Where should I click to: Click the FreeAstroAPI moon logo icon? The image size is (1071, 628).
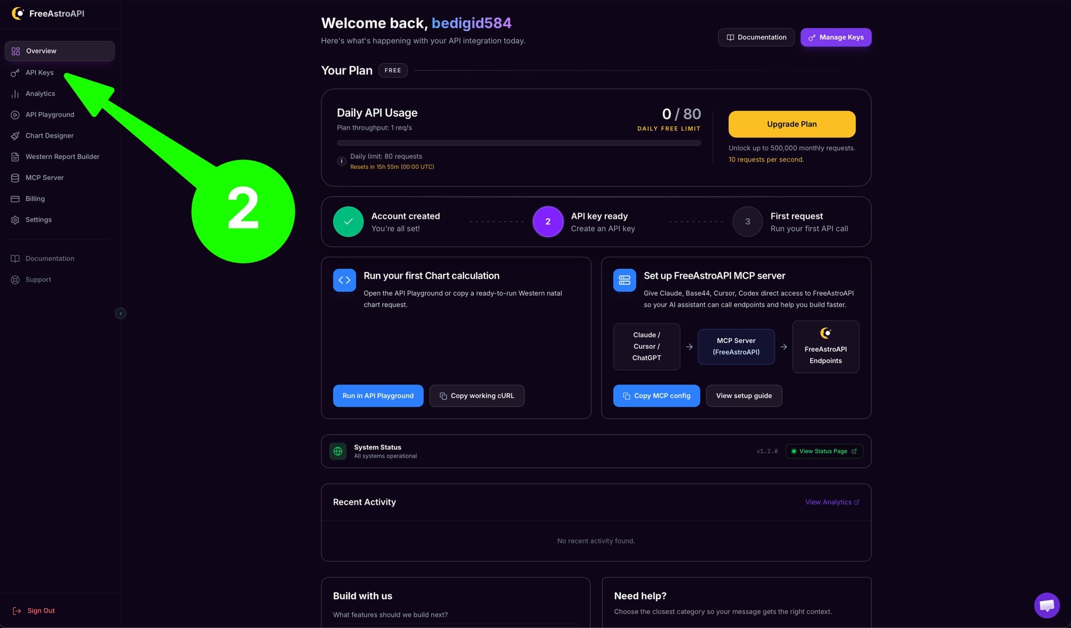[18, 13]
